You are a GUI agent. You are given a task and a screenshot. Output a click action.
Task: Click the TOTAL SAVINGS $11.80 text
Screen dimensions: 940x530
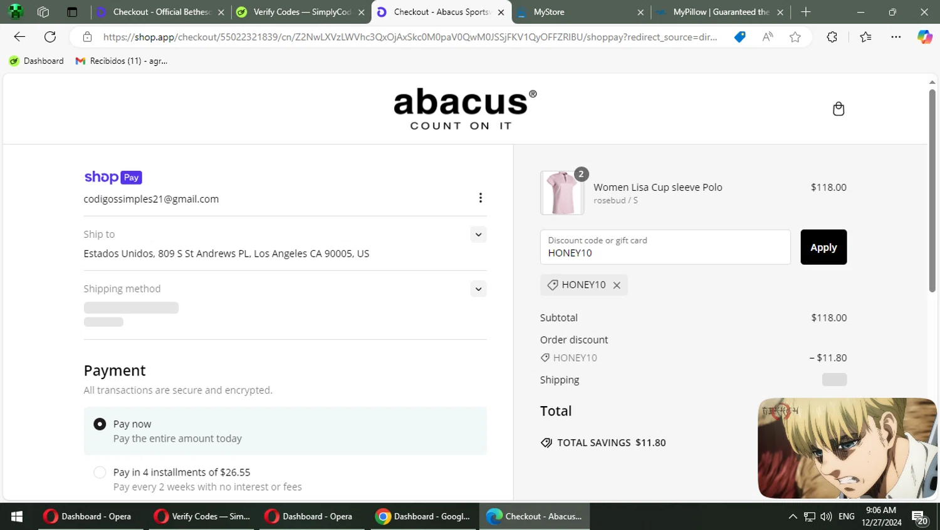(x=612, y=442)
